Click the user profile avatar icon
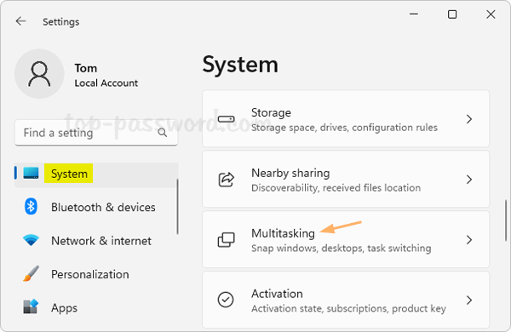Viewport: 511px width, 332px height. point(39,74)
